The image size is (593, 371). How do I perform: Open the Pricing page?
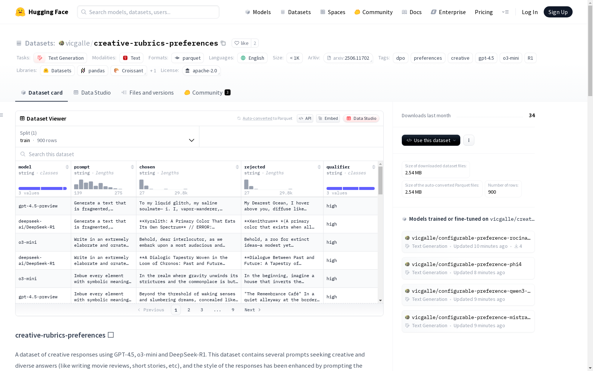click(484, 12)
